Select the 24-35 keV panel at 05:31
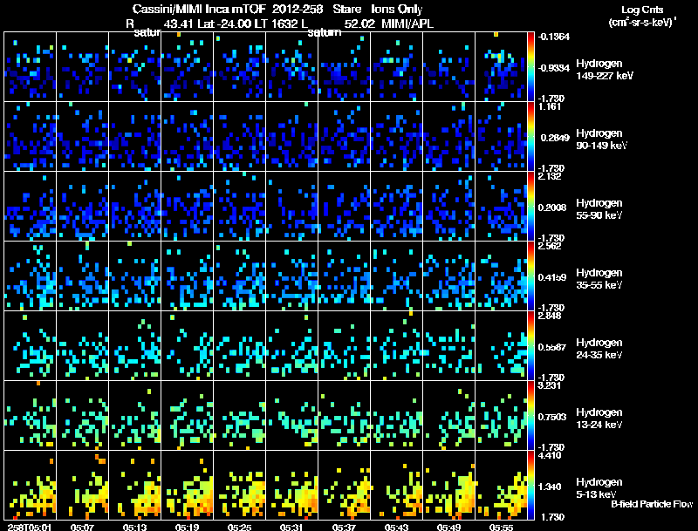This screenshot has width=698, height=531. pos(292,346)
